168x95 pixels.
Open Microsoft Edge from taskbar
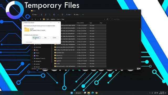click(x=93, y=93)
